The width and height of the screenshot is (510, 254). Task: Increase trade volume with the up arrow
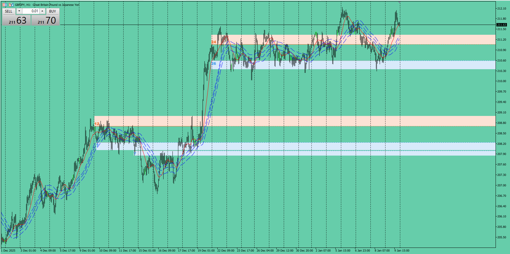tap(42, 11)
